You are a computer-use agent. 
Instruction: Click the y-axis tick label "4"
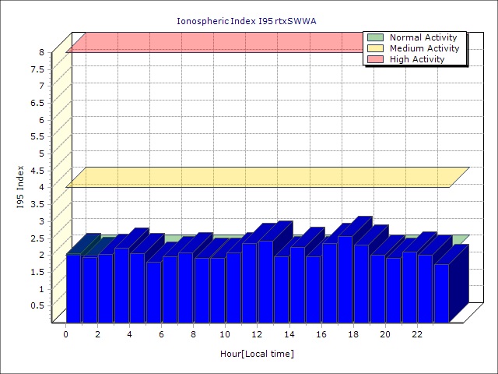pyautogui.click(x=42, y=187)
